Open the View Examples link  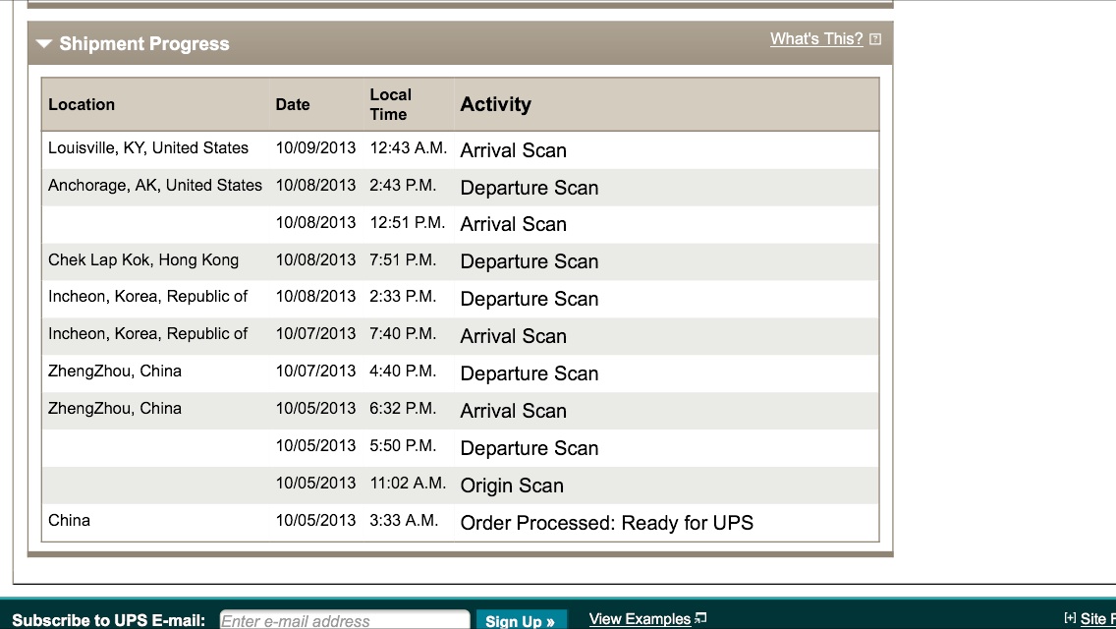coord(640,619)
